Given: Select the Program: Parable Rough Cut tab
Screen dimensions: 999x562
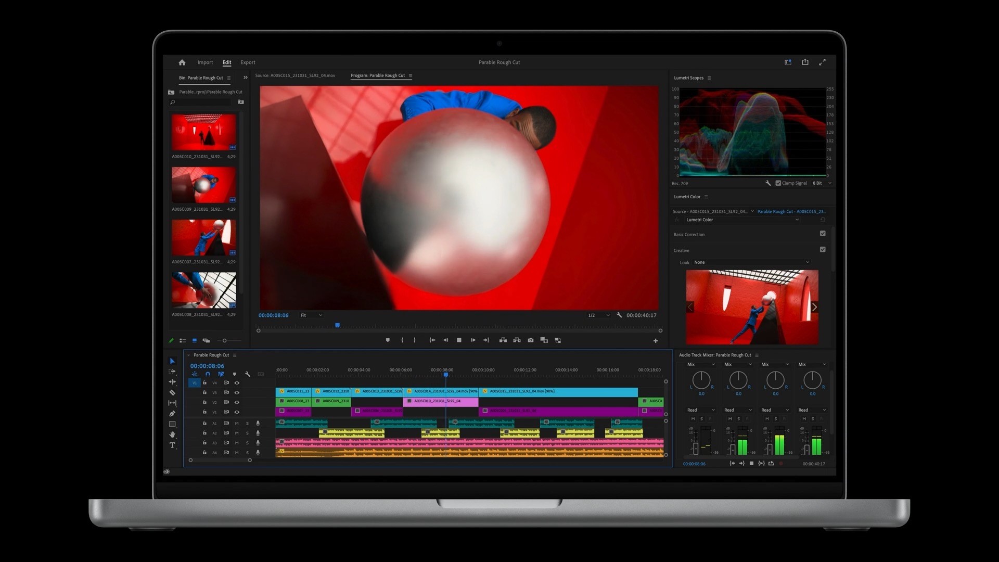Looking at the screenshot, I should (378, 75).
